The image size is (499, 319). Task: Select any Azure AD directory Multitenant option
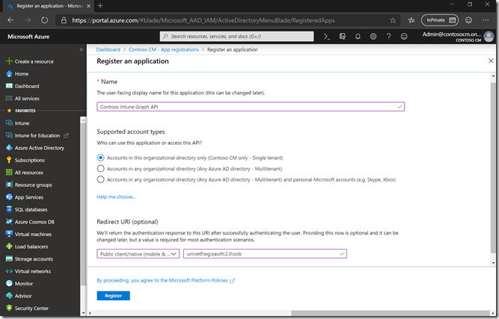click(101, 169)
